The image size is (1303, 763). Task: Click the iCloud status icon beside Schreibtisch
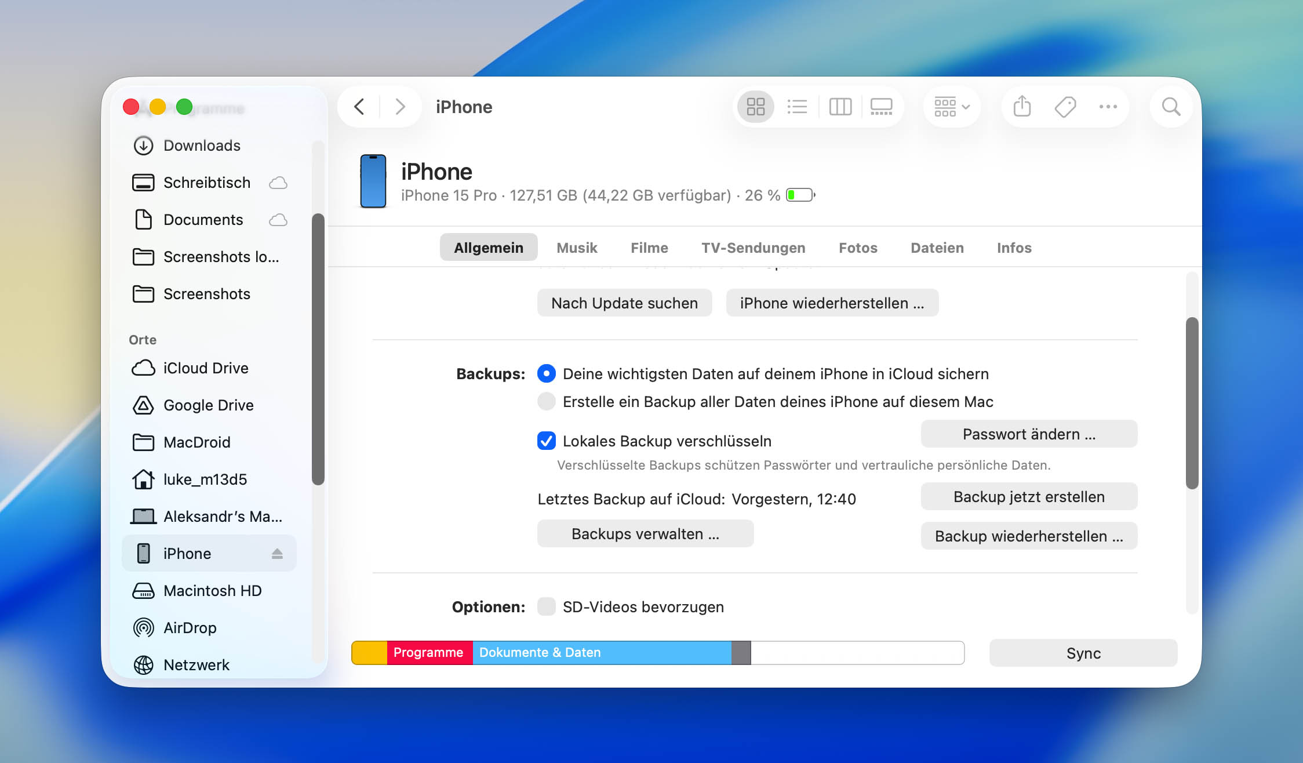[278, 183]
